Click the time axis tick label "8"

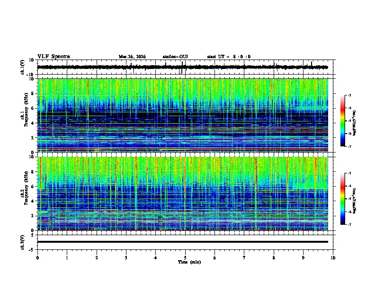click(x=274, y=258)
